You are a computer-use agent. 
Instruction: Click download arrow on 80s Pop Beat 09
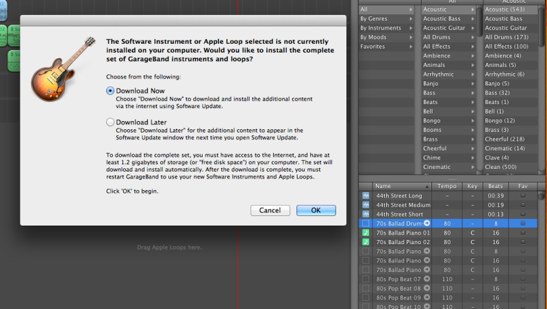coord(427,297)
